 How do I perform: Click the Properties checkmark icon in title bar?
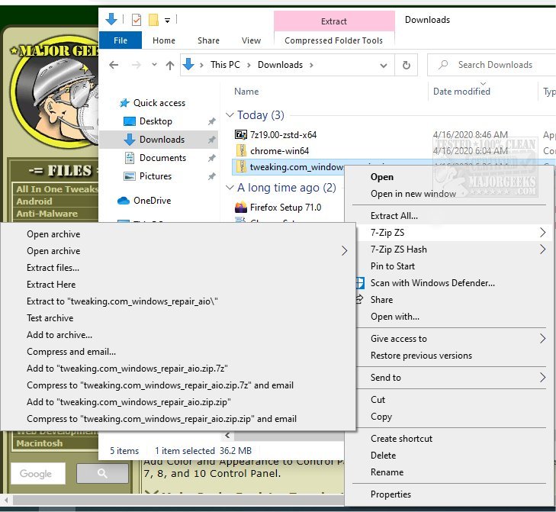tap(137, 19)
